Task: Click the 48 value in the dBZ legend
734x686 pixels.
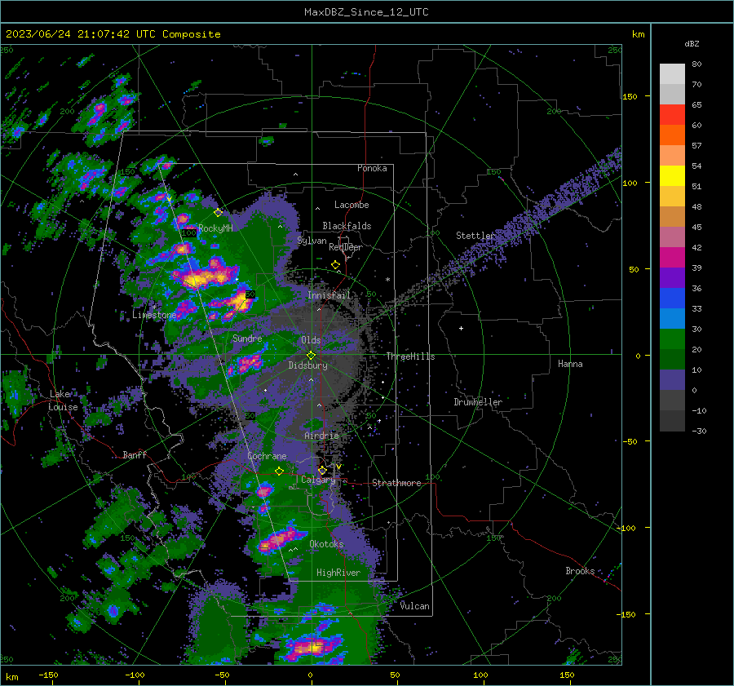Action: (696, 206)
